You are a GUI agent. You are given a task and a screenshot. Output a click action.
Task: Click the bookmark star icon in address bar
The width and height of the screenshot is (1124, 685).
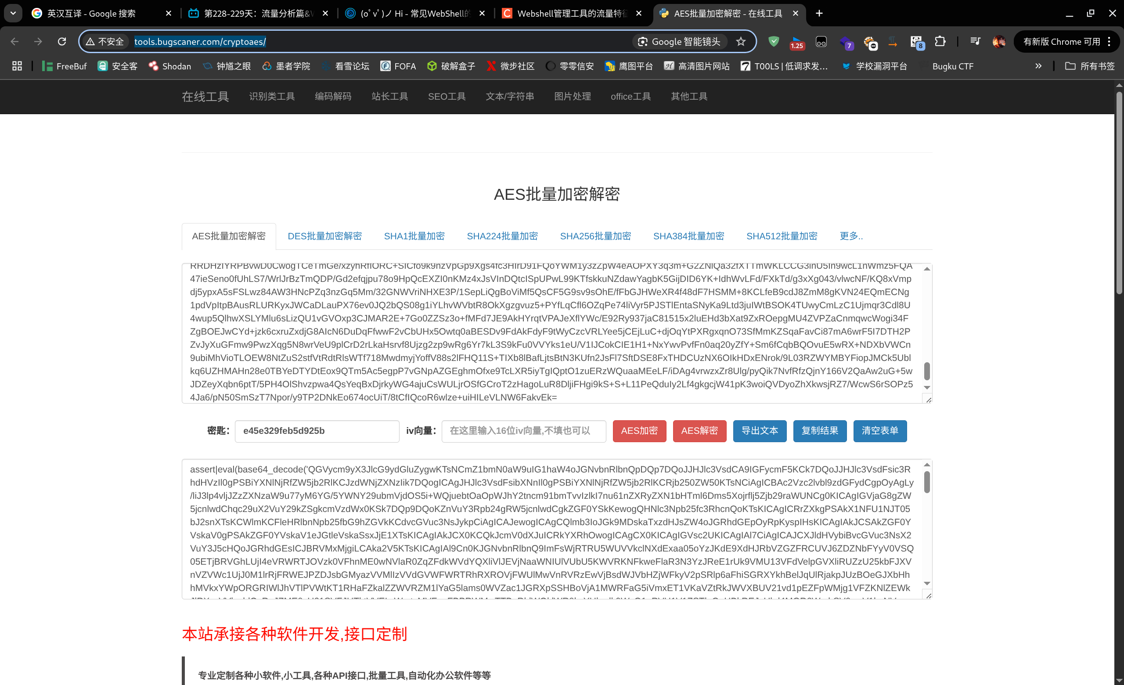coord(740,42)
